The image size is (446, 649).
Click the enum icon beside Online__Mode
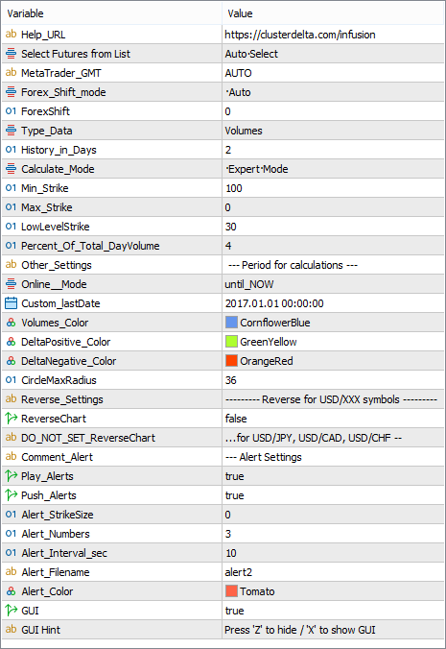coord(12,283)
